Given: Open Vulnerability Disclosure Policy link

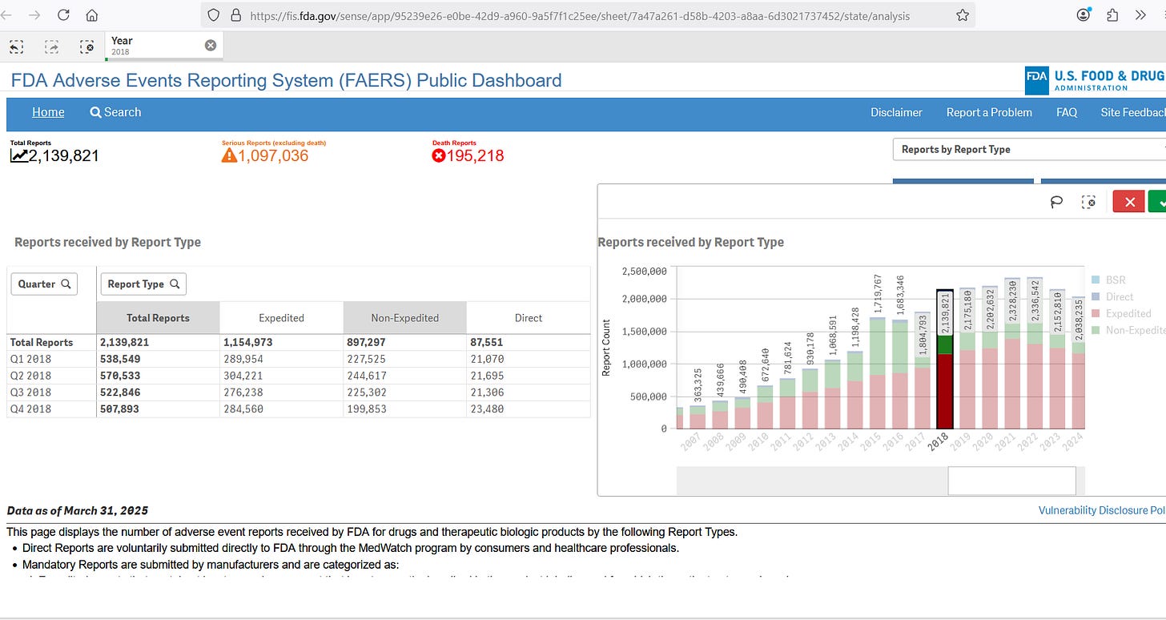Looking at the screenshot, I should click(1102, 510).
